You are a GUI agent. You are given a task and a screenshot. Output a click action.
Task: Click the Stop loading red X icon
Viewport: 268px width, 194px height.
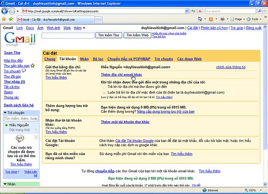200,11
